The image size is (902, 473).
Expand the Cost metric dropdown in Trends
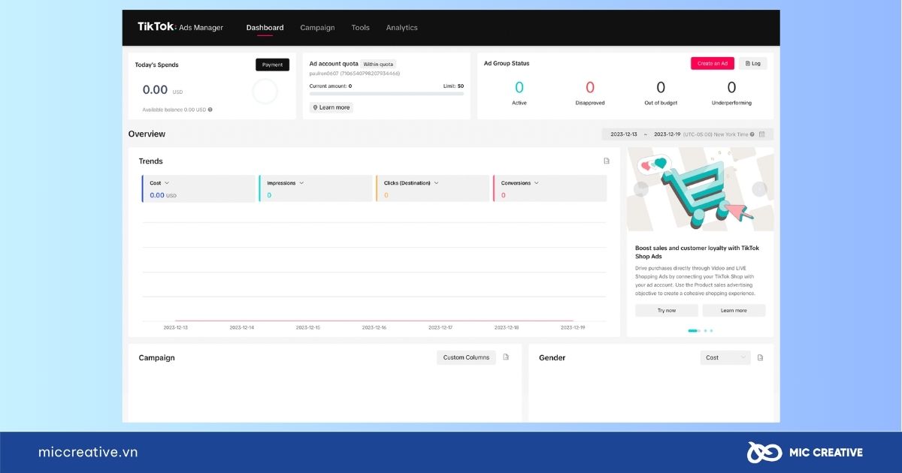[167, 183]
